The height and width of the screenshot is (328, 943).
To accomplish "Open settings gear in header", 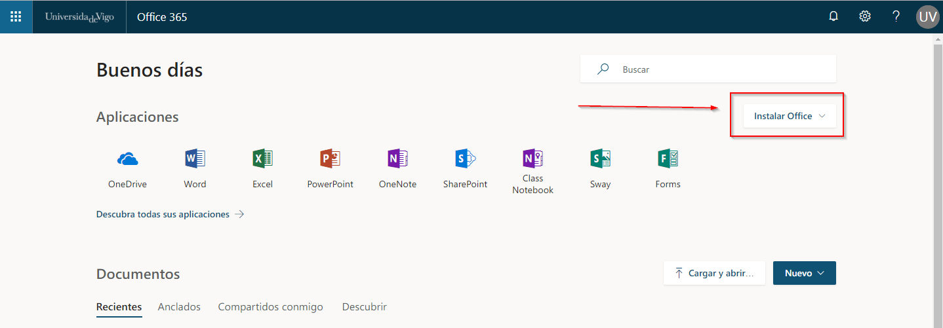I will [x=865, y=16].
